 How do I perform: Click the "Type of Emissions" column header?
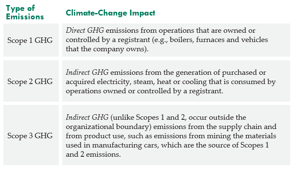[25, 13]
